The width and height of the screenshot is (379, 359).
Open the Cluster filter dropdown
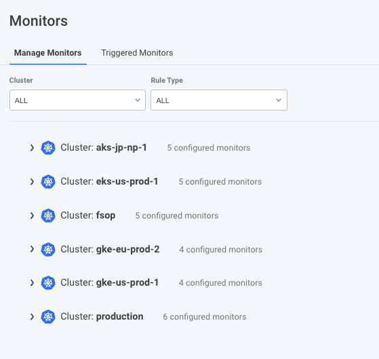point(77,100)
